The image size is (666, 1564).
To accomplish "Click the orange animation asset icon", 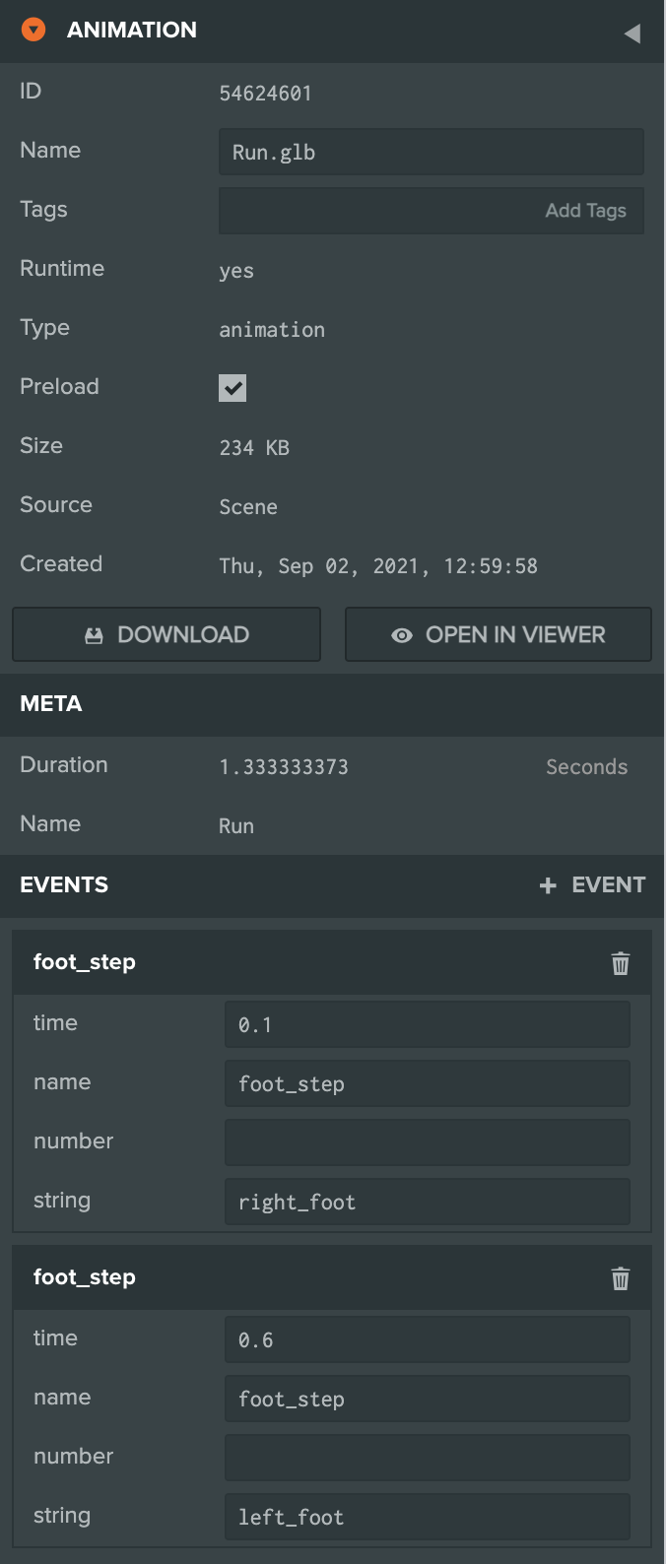I will tap(34, 31).
